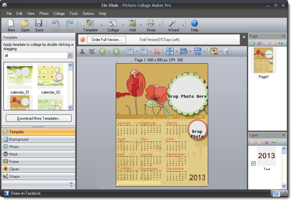Switch to the Shape sidebar section
The width and height of the screenshot is (293, 202).
(x=38, y=177)
